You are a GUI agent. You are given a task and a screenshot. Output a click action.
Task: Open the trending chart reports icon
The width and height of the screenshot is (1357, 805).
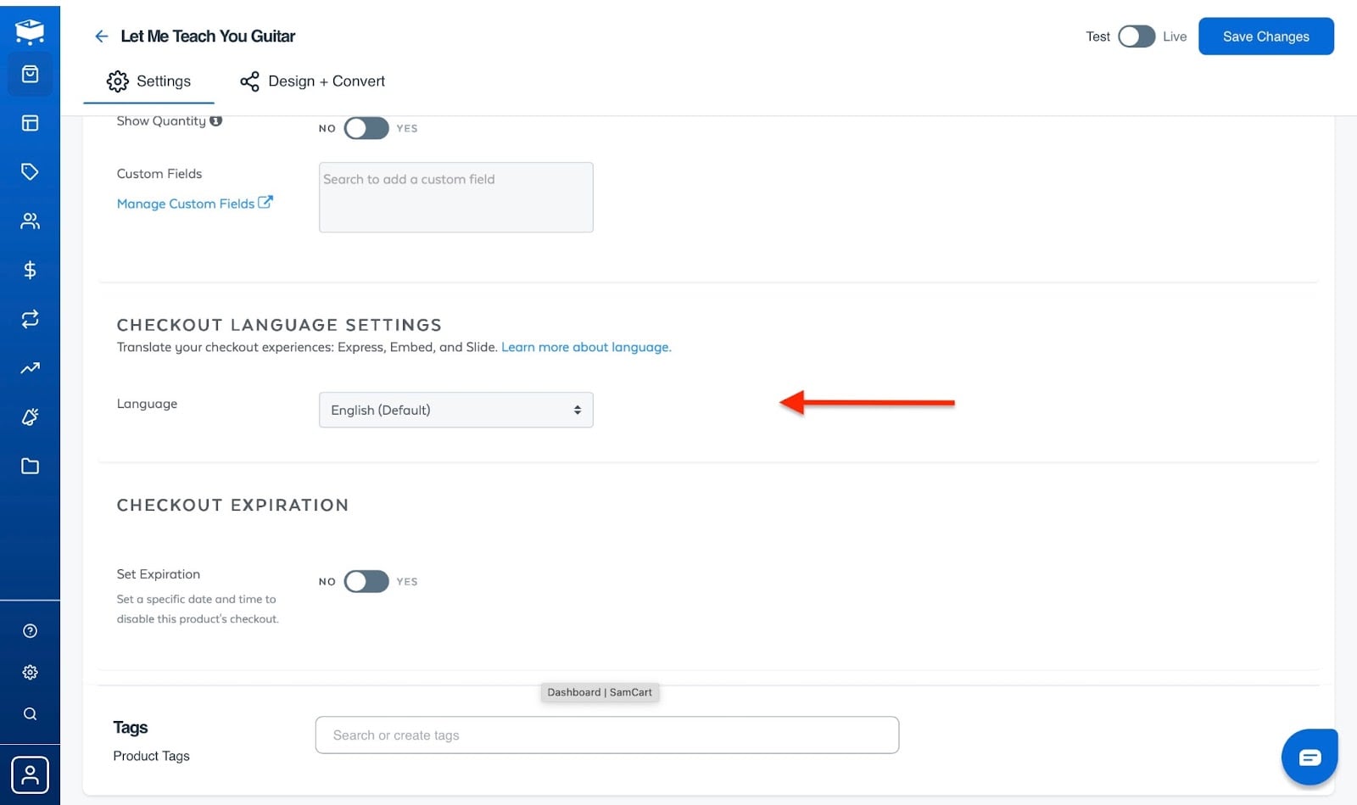30,368
